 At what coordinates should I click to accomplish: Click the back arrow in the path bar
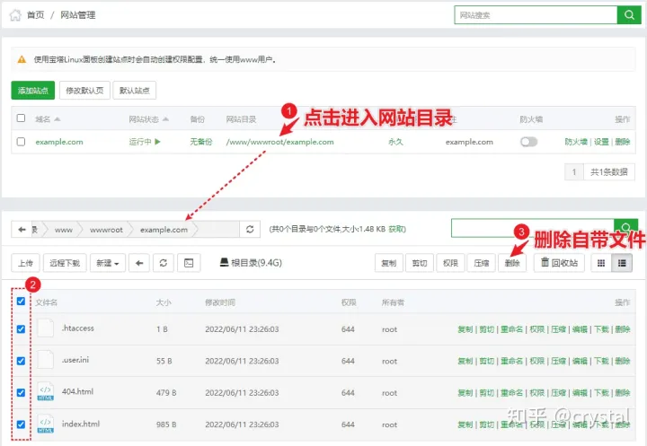click(22, 230)
